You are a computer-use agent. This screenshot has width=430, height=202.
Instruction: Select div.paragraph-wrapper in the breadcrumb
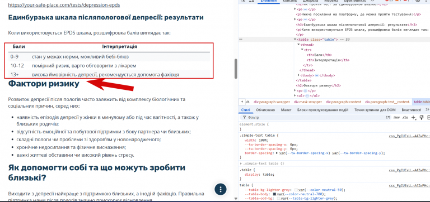pyautogui.click(x=272, y=102)
